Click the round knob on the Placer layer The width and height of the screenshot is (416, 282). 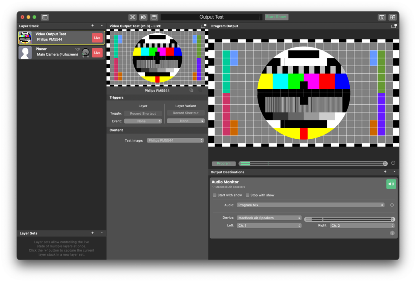coord(85,52)
